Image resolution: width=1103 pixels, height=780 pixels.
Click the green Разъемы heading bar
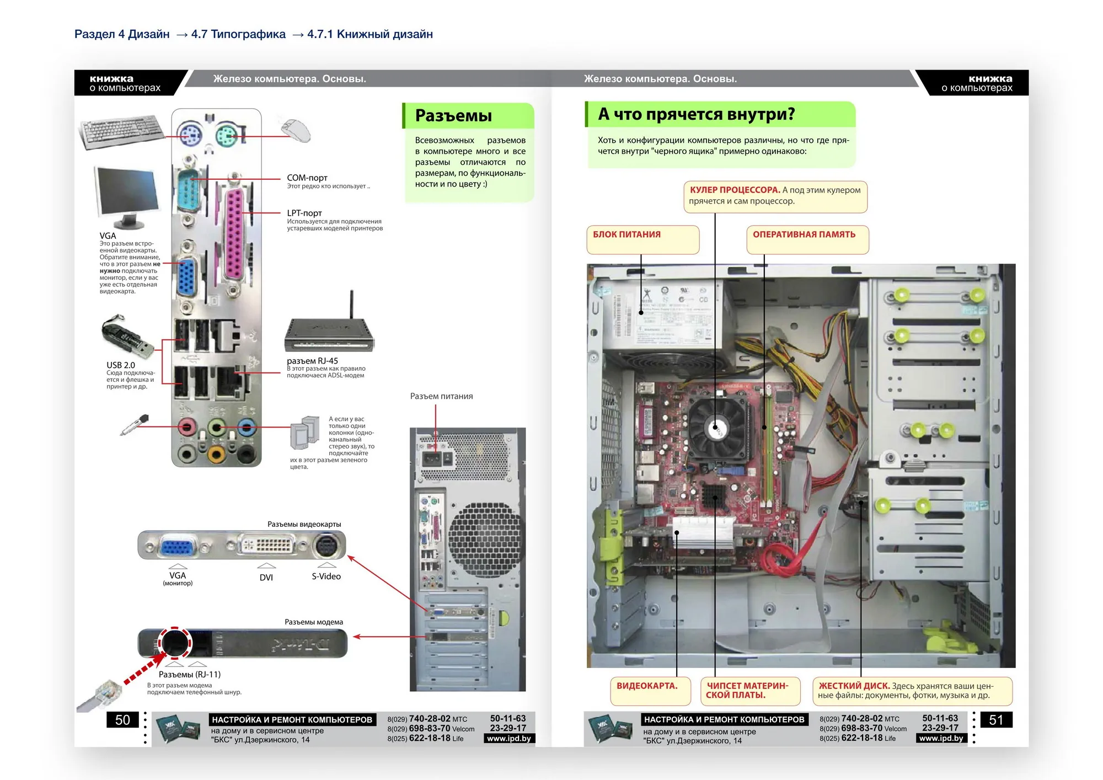468,116
